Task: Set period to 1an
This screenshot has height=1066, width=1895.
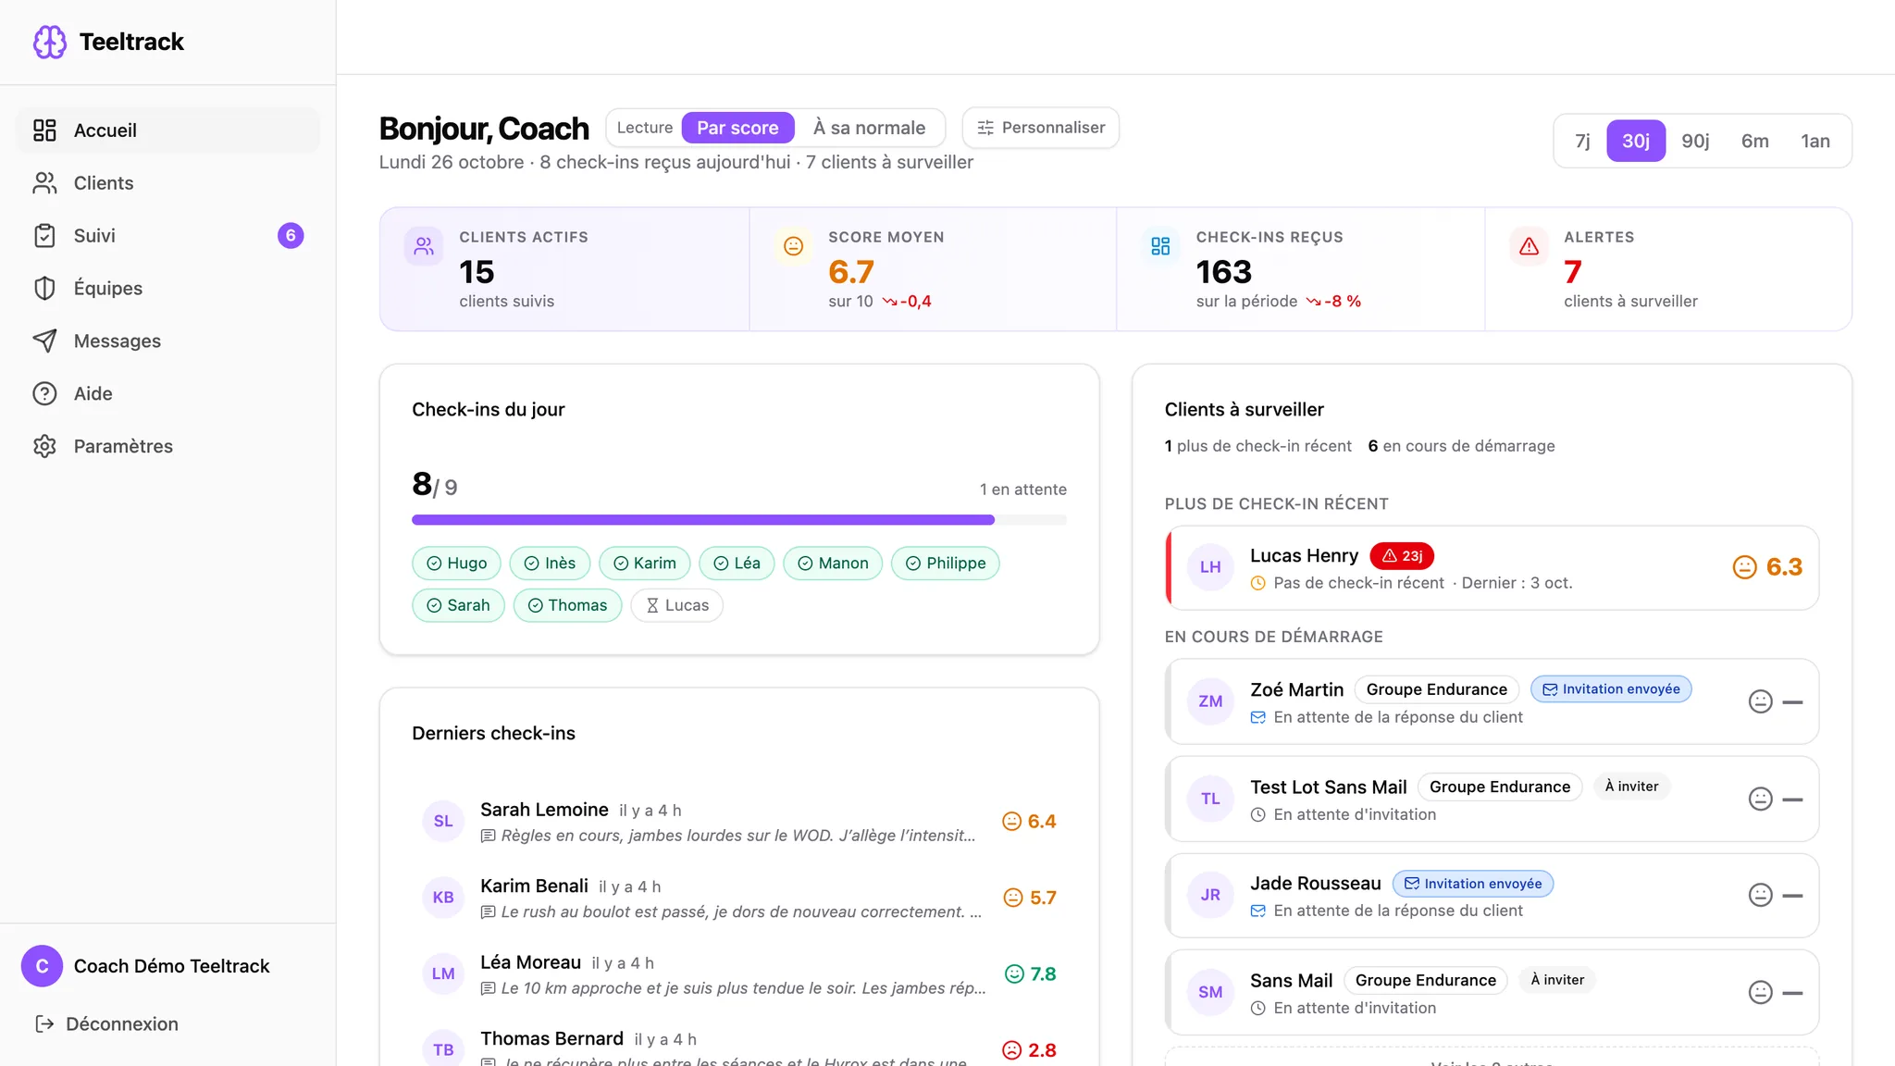Action: [x=1814, y=141]
